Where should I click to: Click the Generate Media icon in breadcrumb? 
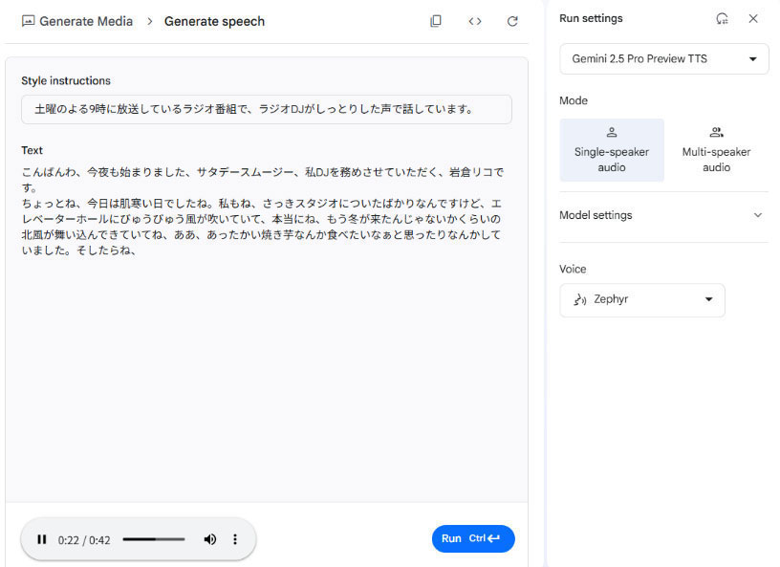28,21
